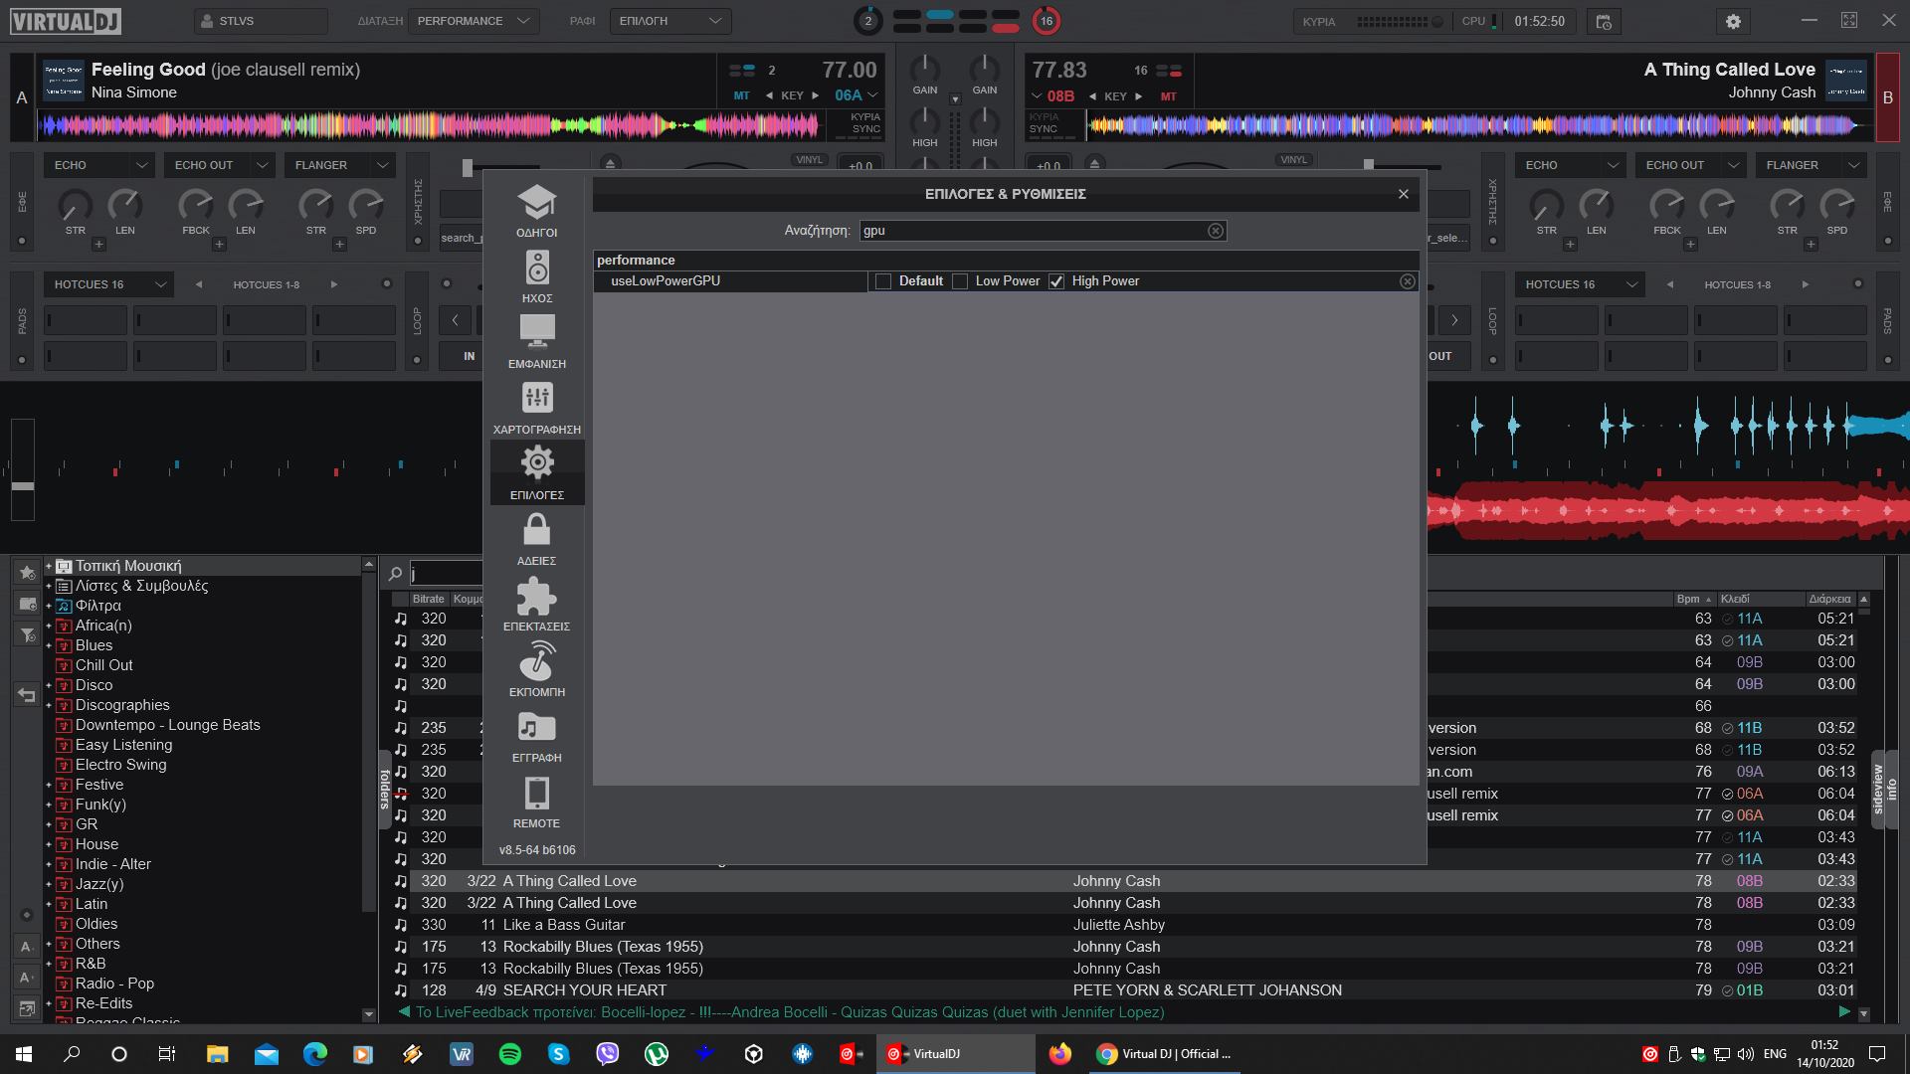1910x1074 pixels.
Task: Adjust left deck GAIN knob
Action: pos(924,69)
